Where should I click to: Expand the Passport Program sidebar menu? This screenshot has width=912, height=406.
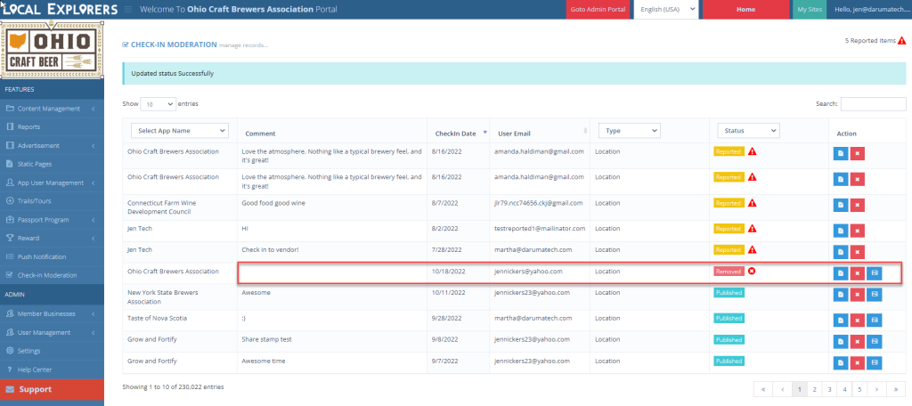[53, 220]
